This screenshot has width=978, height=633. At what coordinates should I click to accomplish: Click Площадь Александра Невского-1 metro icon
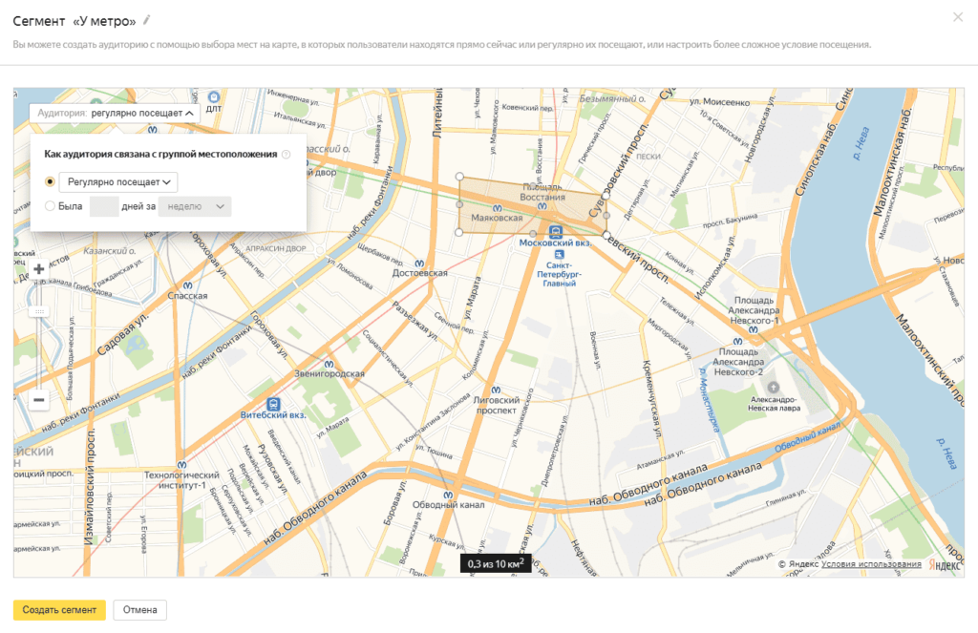click(754, 330)
